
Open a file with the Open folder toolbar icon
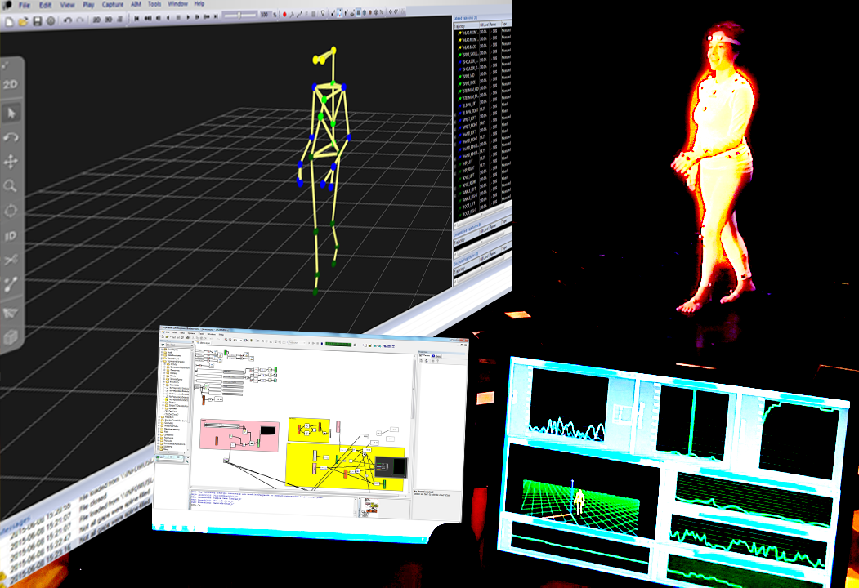[22, 19]
